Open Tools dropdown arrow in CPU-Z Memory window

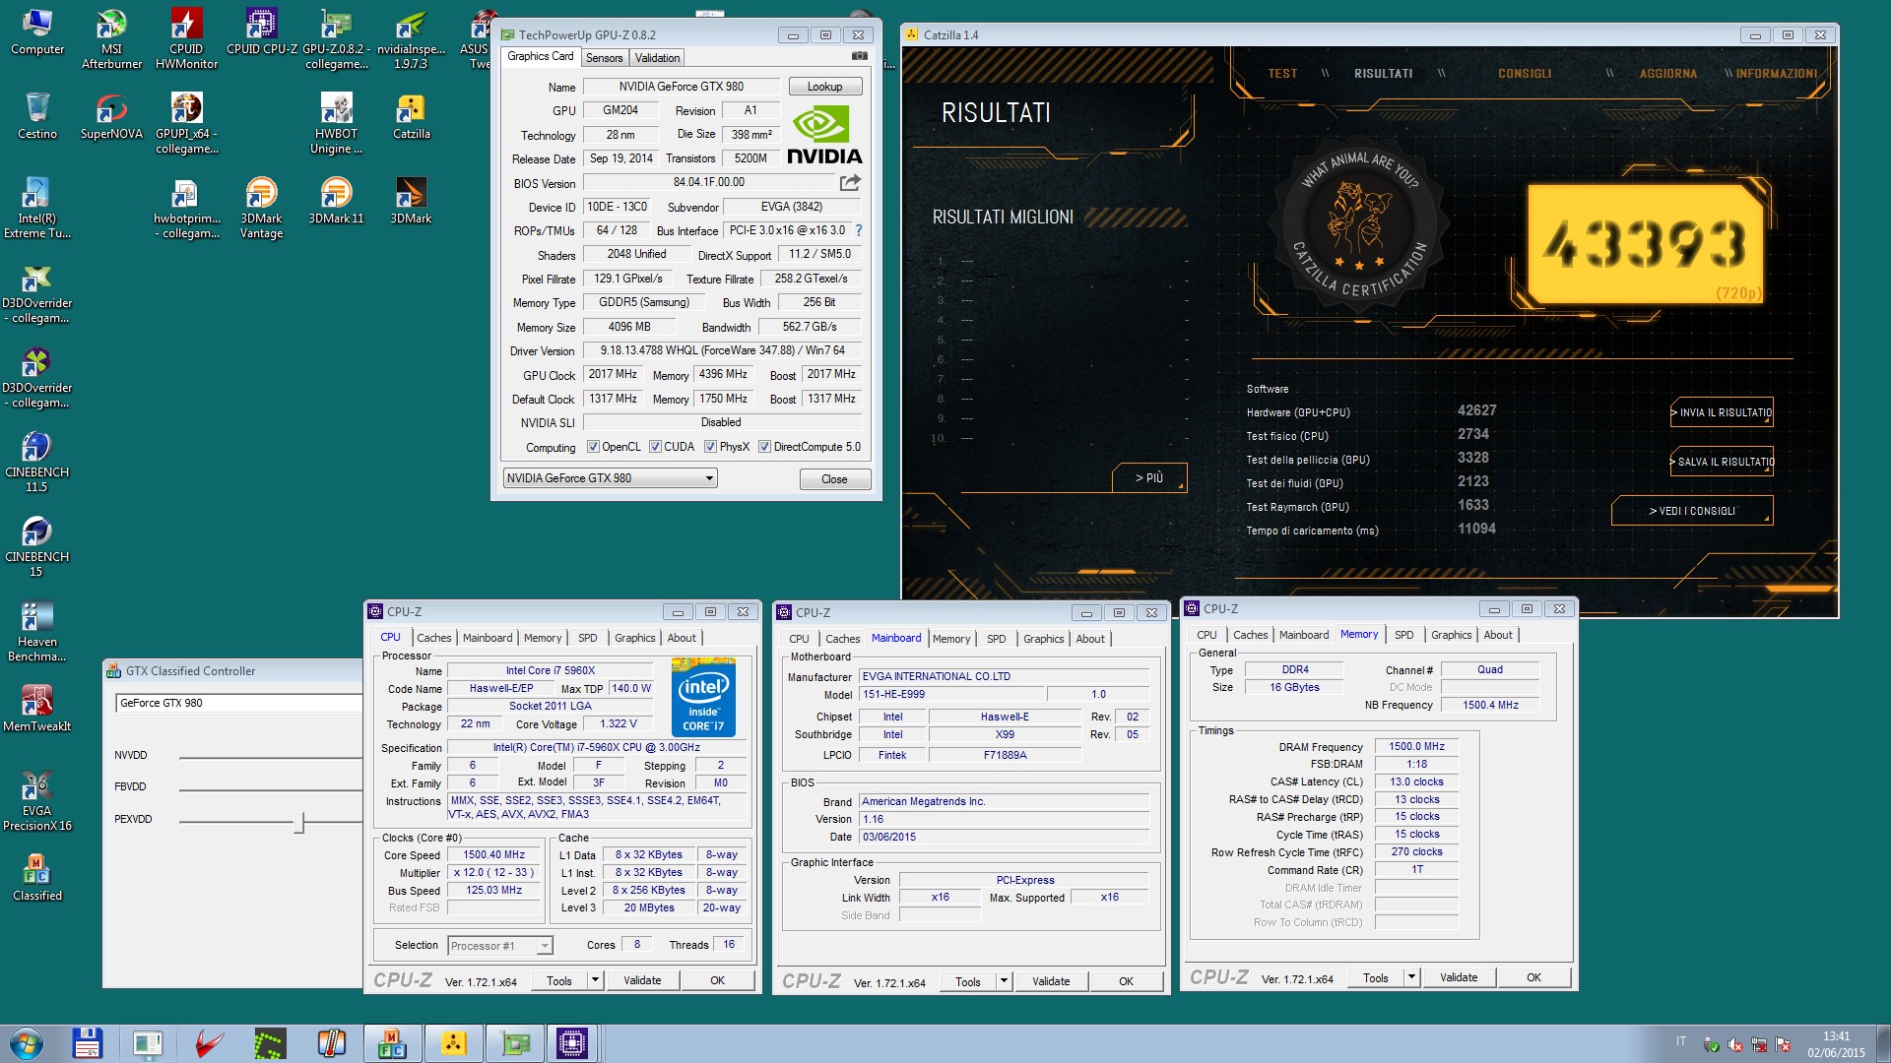[x=1411, y=977]
